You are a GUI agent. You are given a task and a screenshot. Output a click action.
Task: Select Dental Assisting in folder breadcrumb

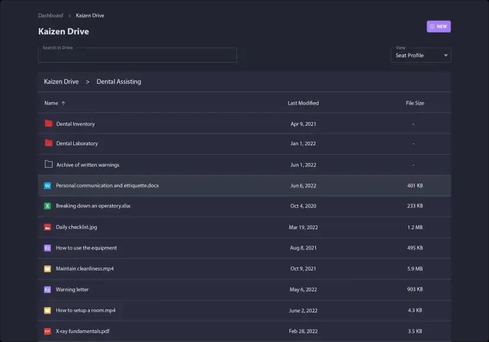pyautogui.click(x=119, y=82)
